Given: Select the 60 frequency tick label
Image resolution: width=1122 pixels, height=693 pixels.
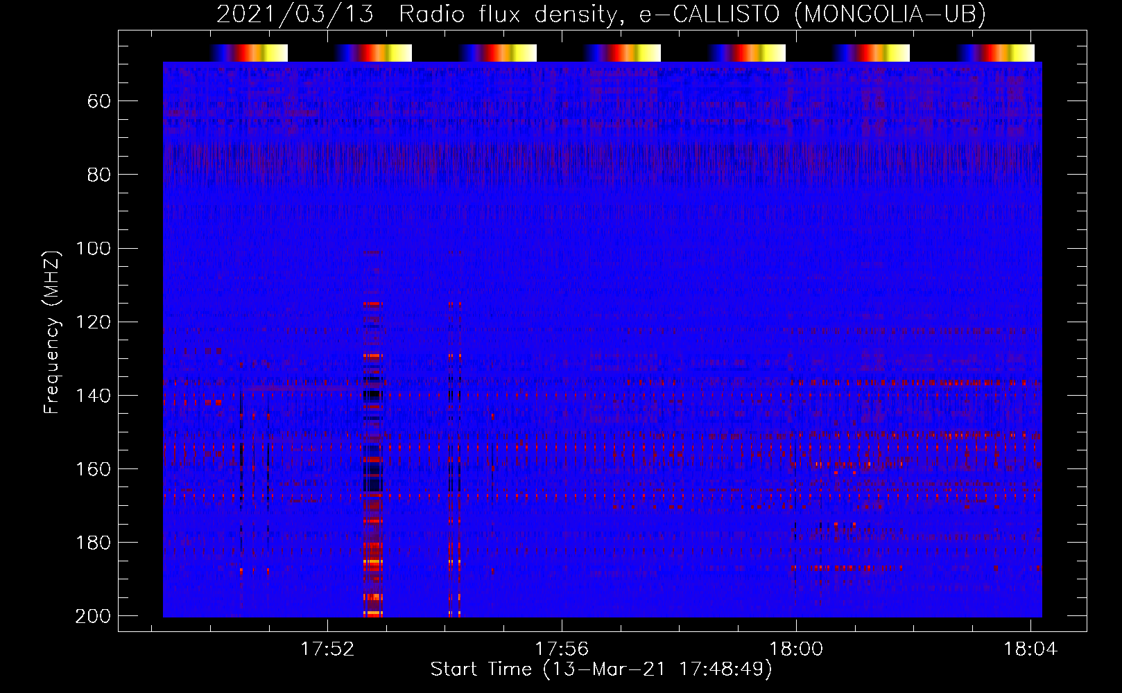Looking at the screenshot, I should tap(99, 102).
